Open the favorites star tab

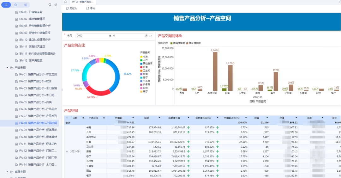(x=16, y=5)
